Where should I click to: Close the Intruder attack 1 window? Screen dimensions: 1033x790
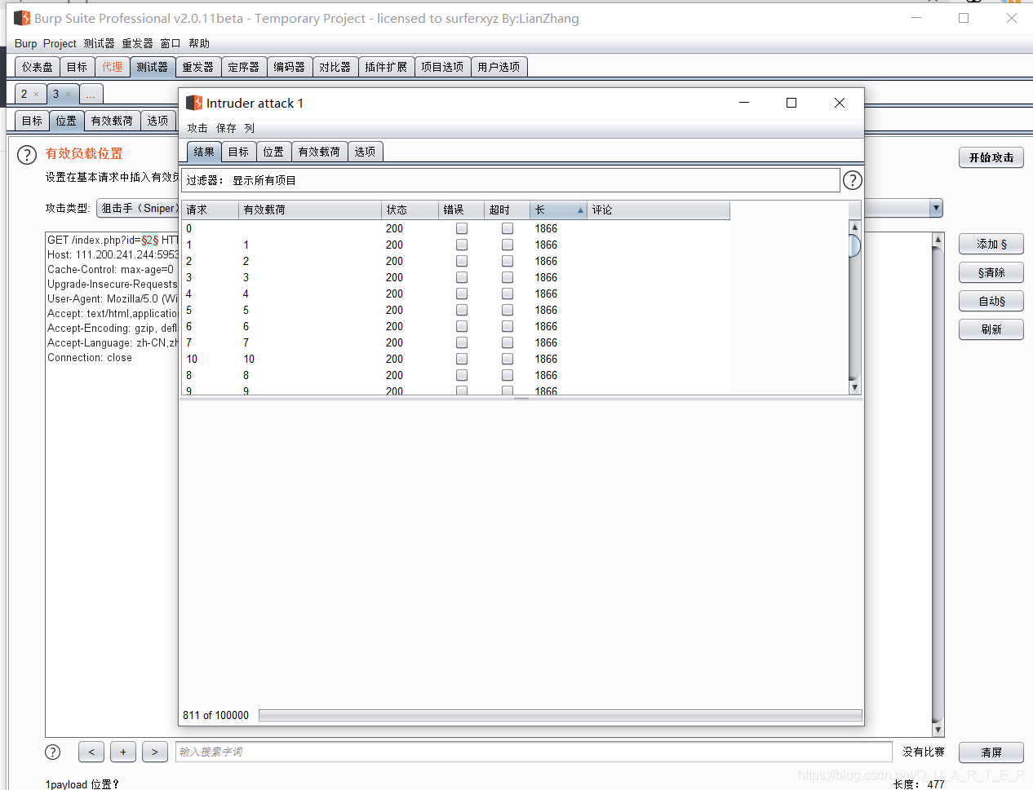(x=839, y=103)
